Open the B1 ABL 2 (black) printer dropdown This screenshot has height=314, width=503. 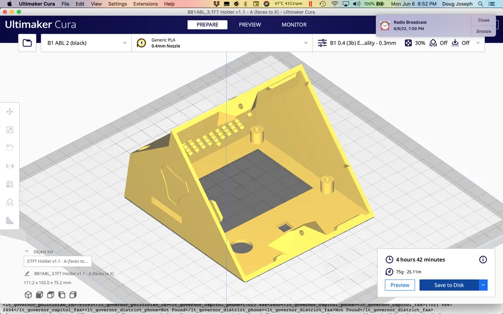click(86, 43)
